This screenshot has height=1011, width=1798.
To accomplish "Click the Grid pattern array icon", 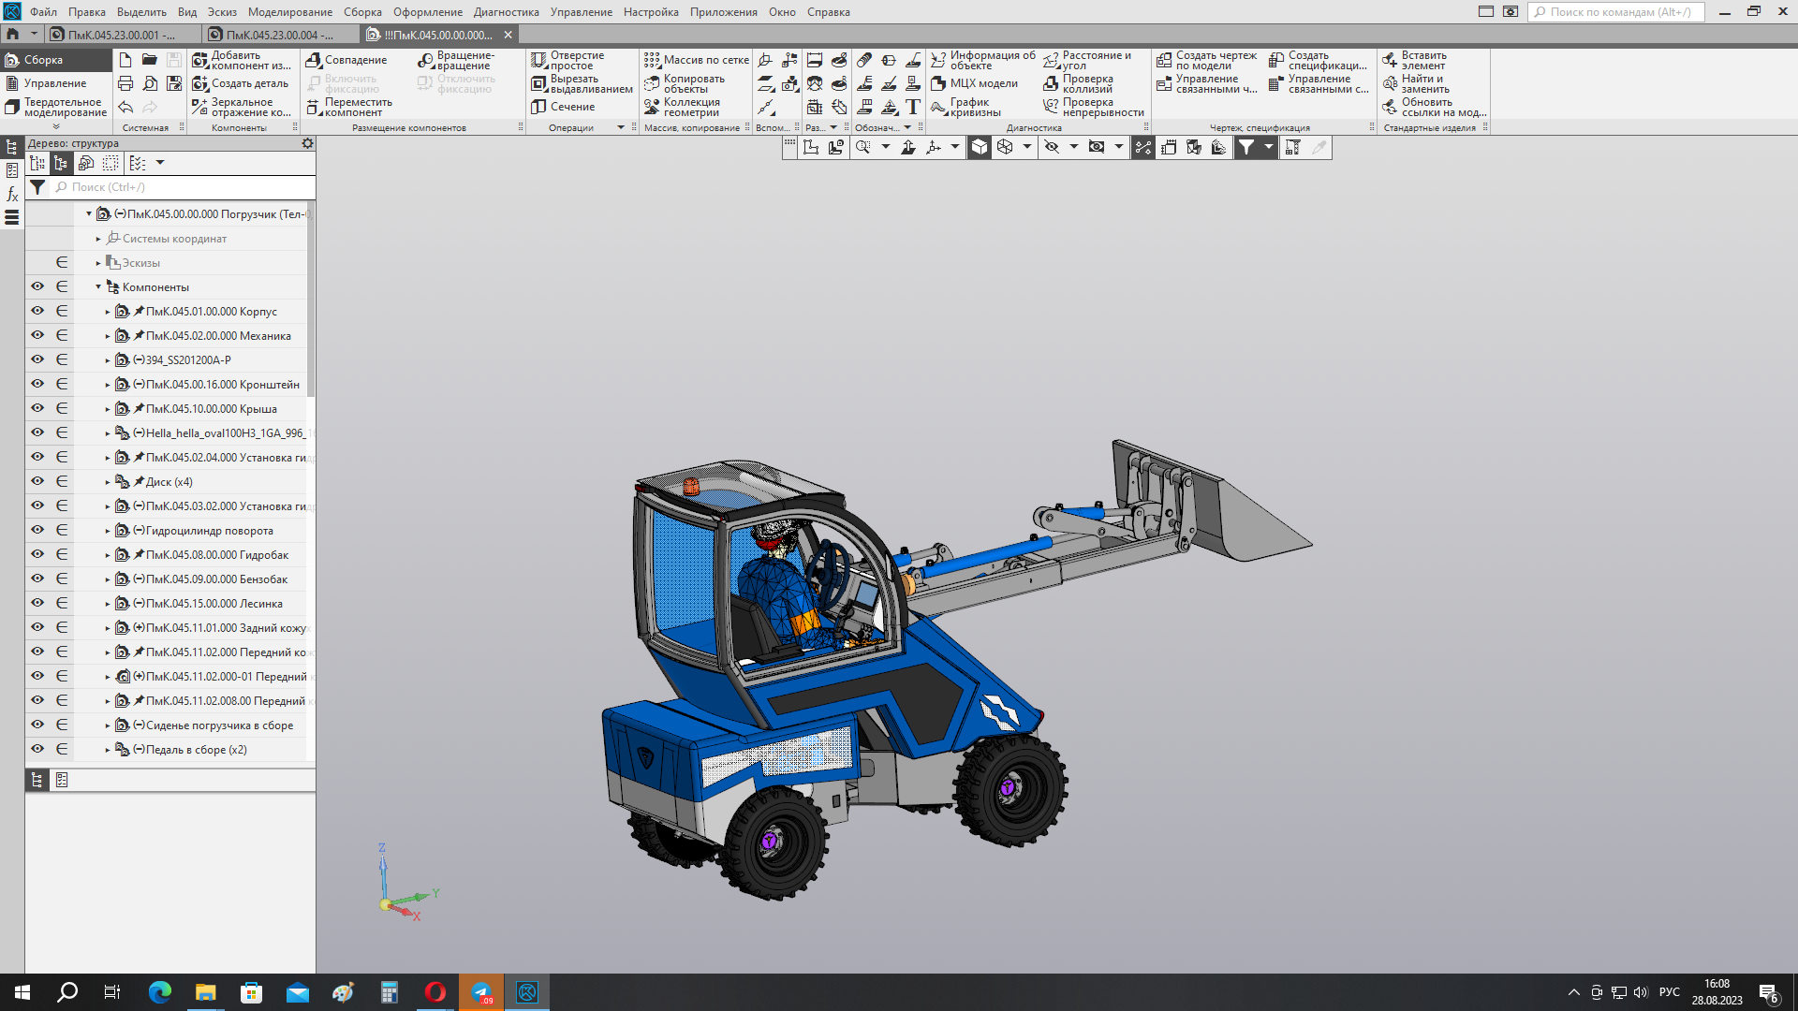I will [x=652, y=60].
